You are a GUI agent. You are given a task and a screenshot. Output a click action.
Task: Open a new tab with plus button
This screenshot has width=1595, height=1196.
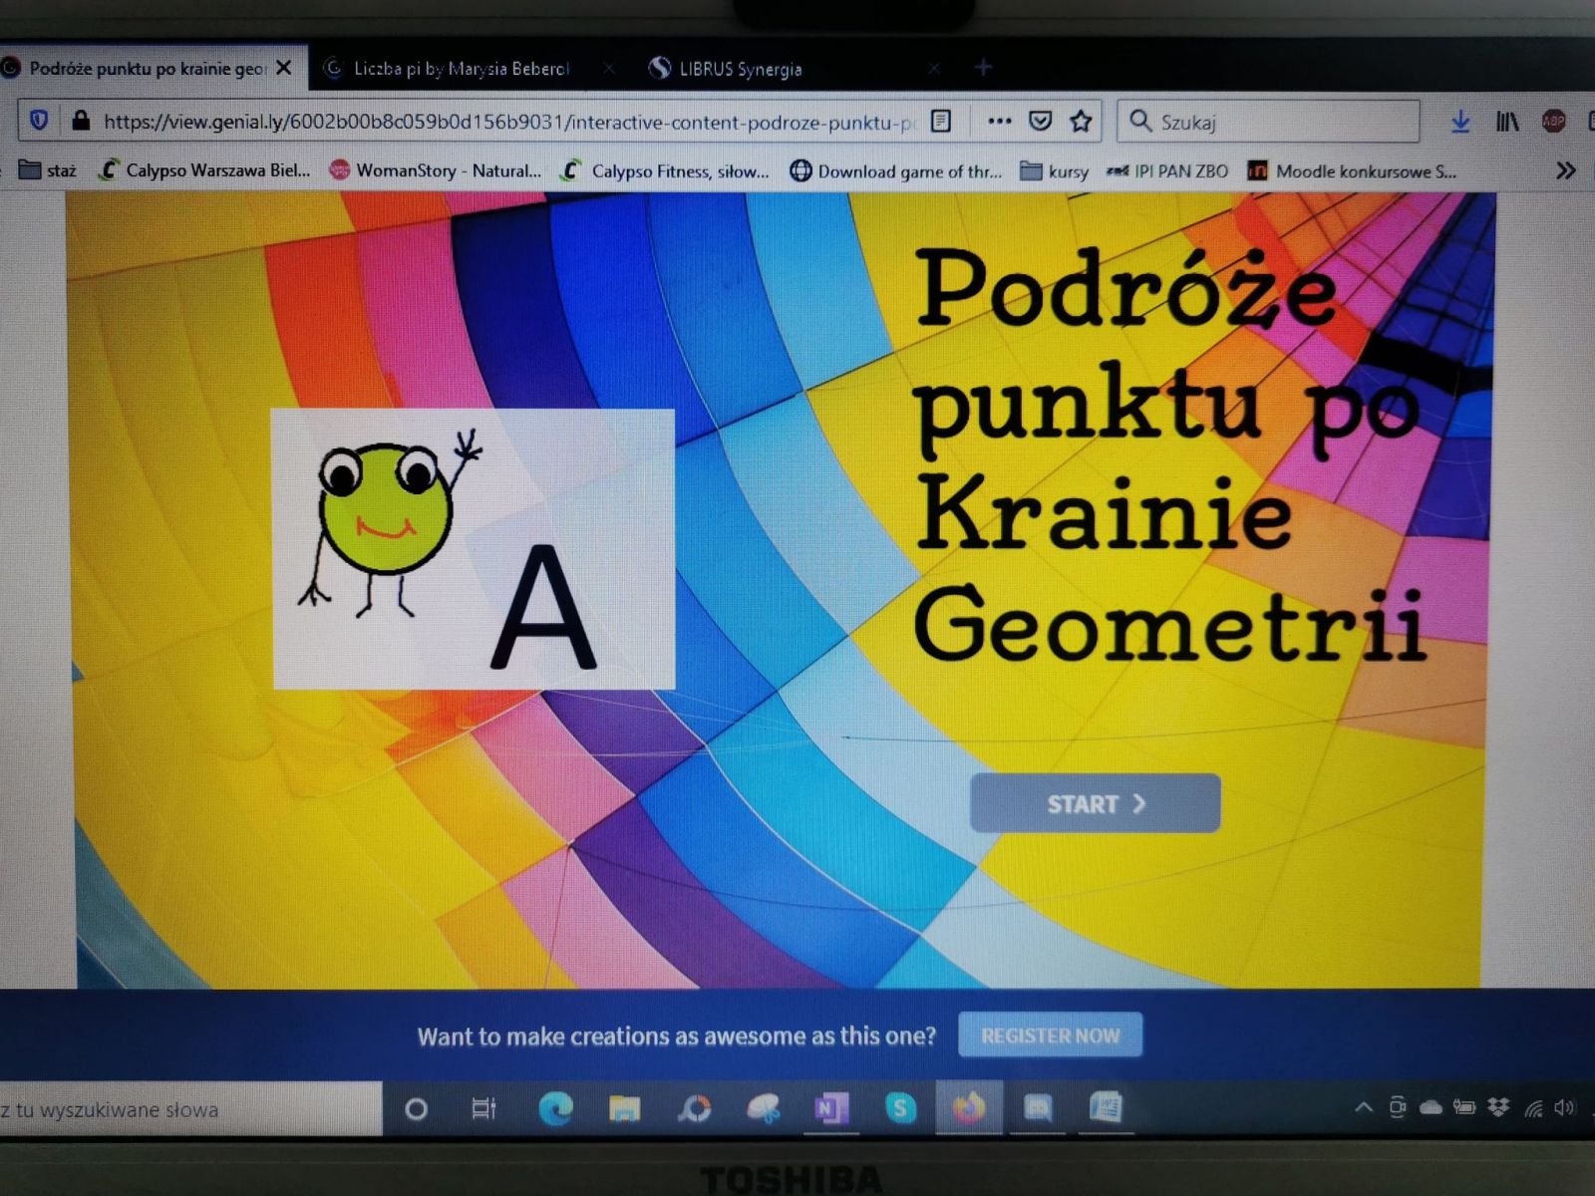coord(983,67)
